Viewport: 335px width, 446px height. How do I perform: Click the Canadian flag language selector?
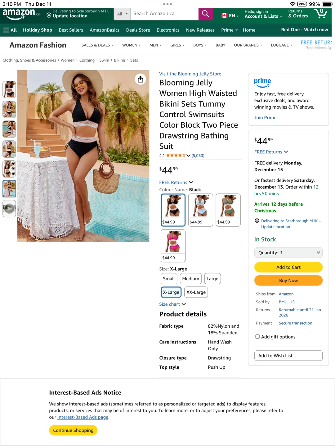230,15
